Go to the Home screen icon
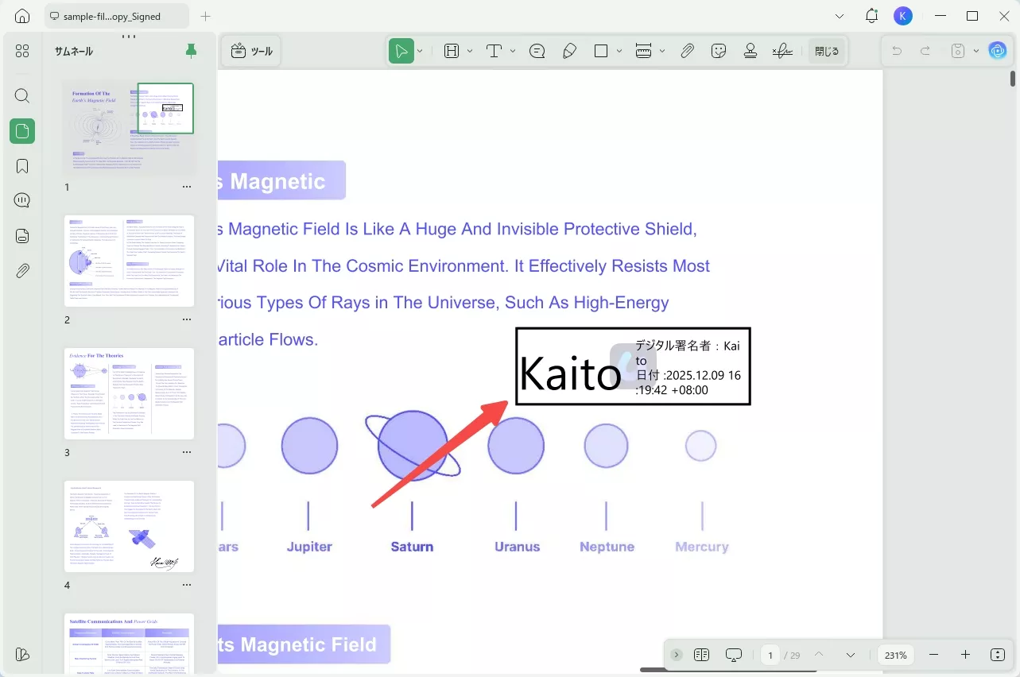The width and height of the screenshot is (1020, 677). [x=22, y=16]
